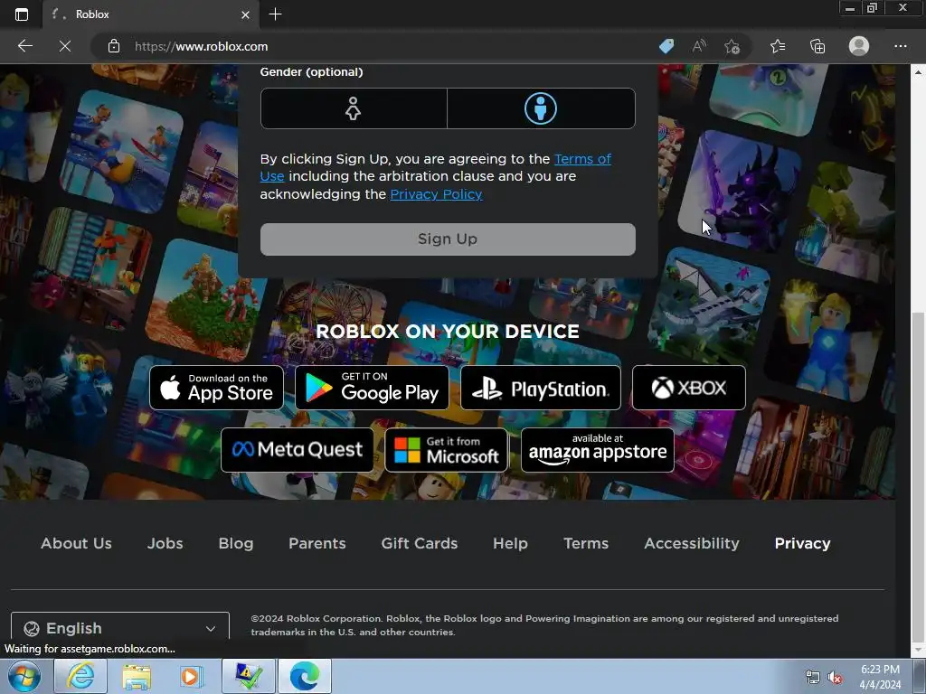Click the grey Sign Up button

point(448,239)
